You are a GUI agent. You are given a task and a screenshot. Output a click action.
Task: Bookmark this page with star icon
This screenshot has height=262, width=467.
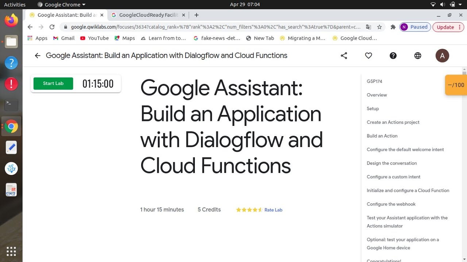point(379,27)
